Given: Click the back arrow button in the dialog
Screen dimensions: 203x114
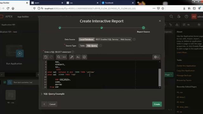Looking at the screenshot, I should [44, 104].
